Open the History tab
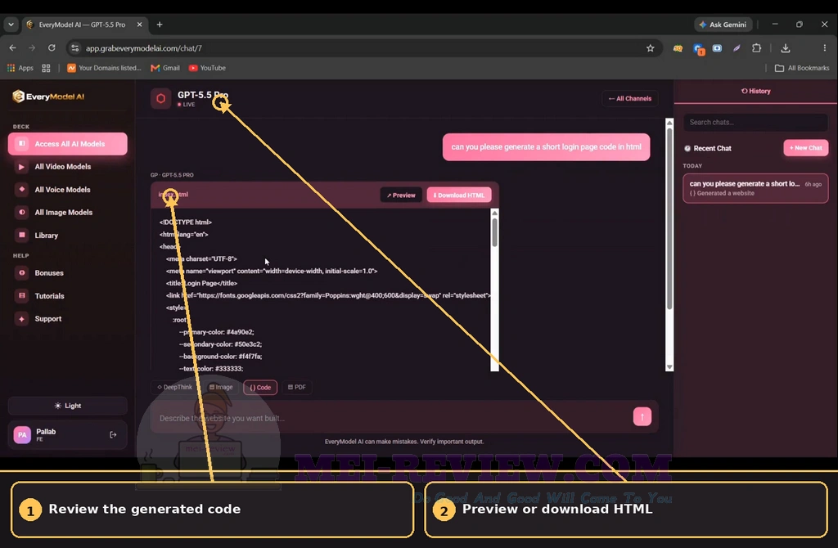838x548 pixels. [x=755, y=92]
